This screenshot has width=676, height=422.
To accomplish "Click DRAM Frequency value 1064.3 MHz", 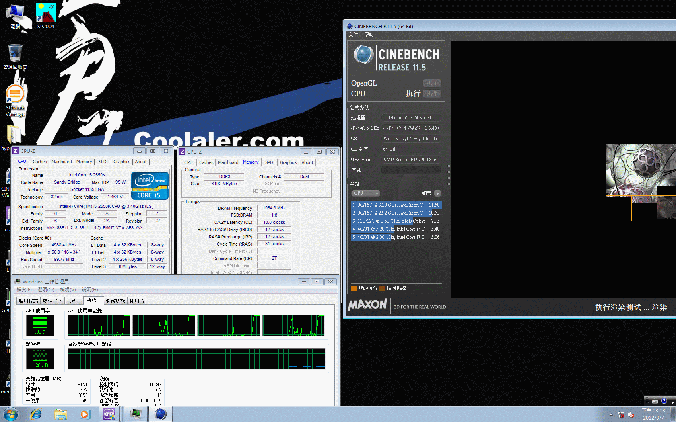I will (x=274, y=208).
